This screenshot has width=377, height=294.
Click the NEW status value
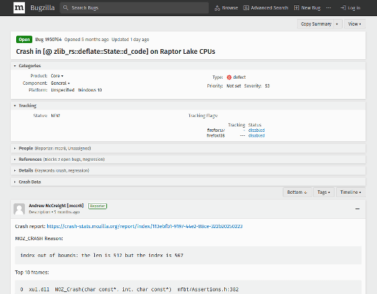coord(55,116)
